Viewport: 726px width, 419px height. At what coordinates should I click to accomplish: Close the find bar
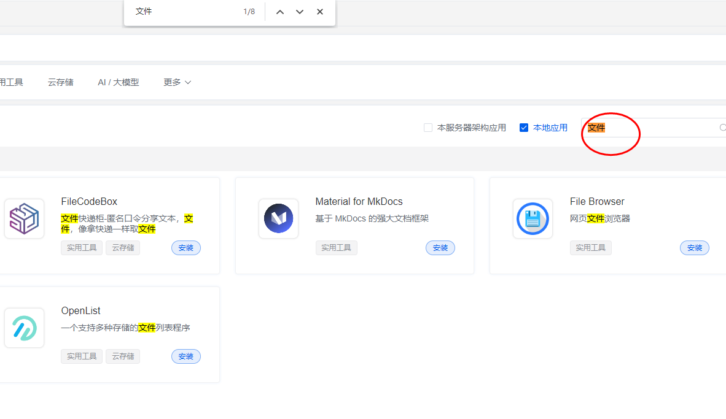(320, 12)
